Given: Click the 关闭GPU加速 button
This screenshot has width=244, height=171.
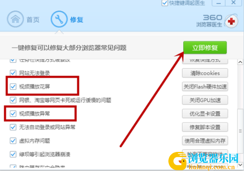Looking at the screenshot, I should (x=205, y=100).
